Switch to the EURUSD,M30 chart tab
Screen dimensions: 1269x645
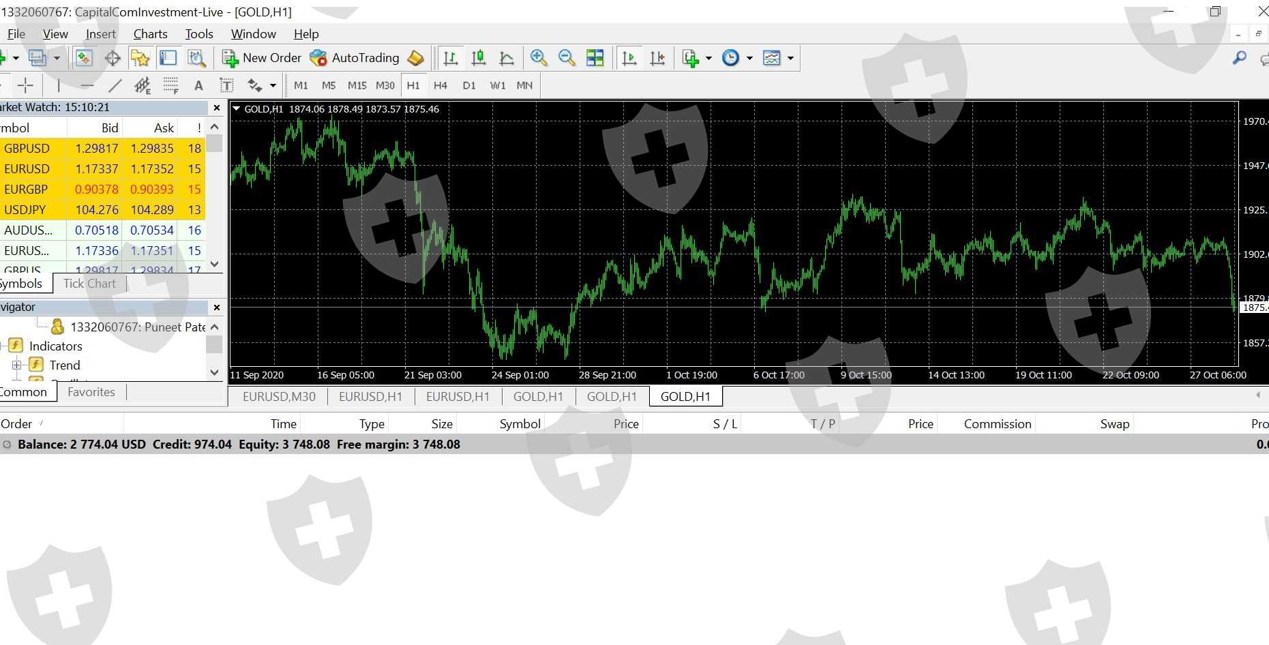pyautogui.click(x=279, y=396)
